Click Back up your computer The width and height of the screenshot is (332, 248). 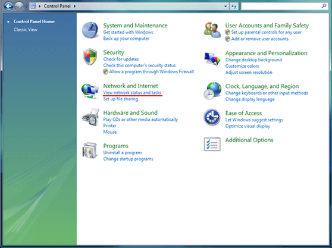pyautogui.click(x=126, y=39)
